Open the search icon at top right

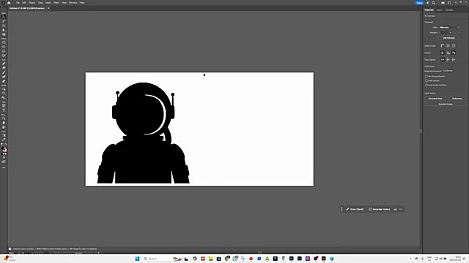(433, 3)
